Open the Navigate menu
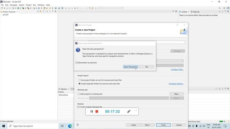 (14, 5)
